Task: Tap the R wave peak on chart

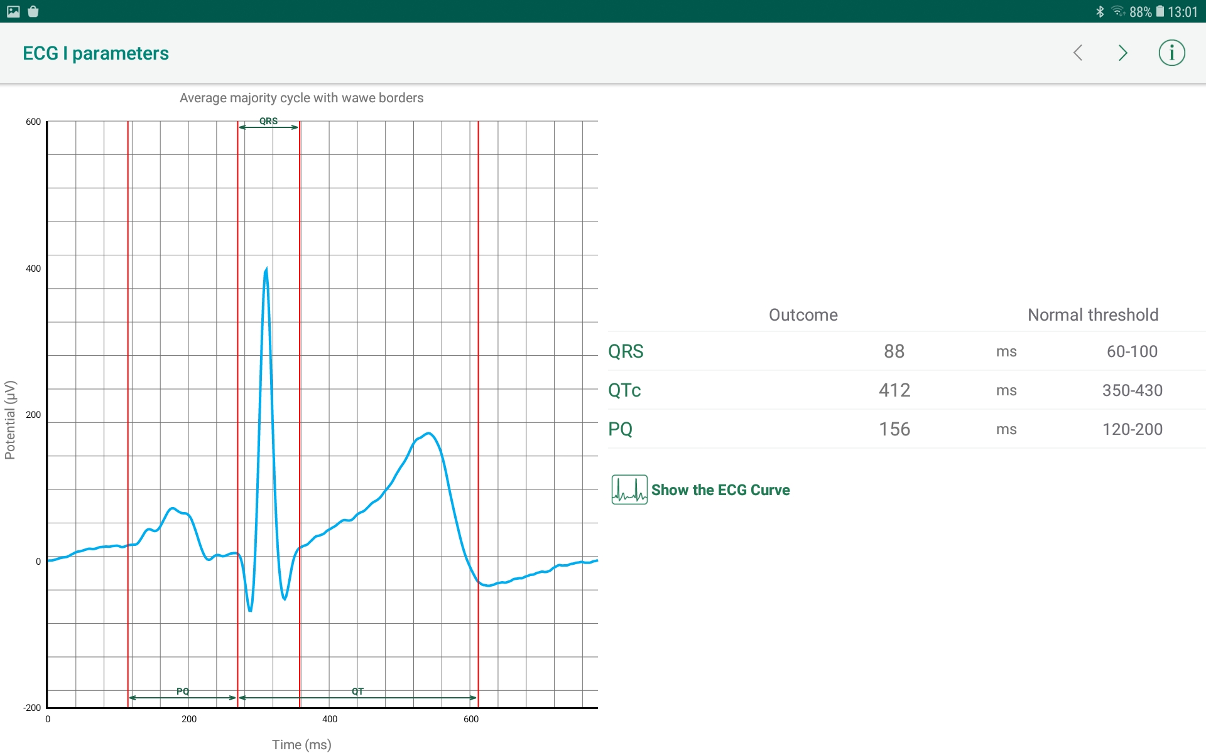Action: (266, 271)
